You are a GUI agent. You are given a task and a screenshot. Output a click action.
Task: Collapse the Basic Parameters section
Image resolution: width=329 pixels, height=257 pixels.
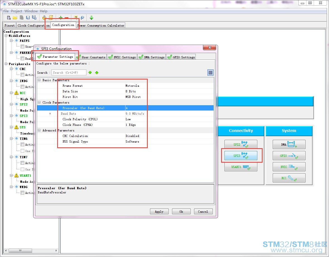[x=39, y=80]
